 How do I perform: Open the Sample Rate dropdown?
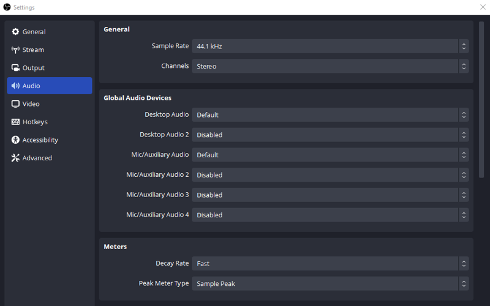(330, 47)
